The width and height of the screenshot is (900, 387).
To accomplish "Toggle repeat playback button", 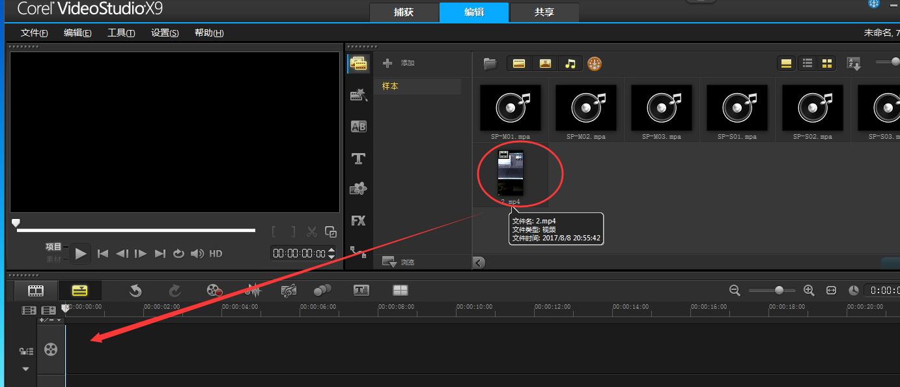I will point(178,253).
